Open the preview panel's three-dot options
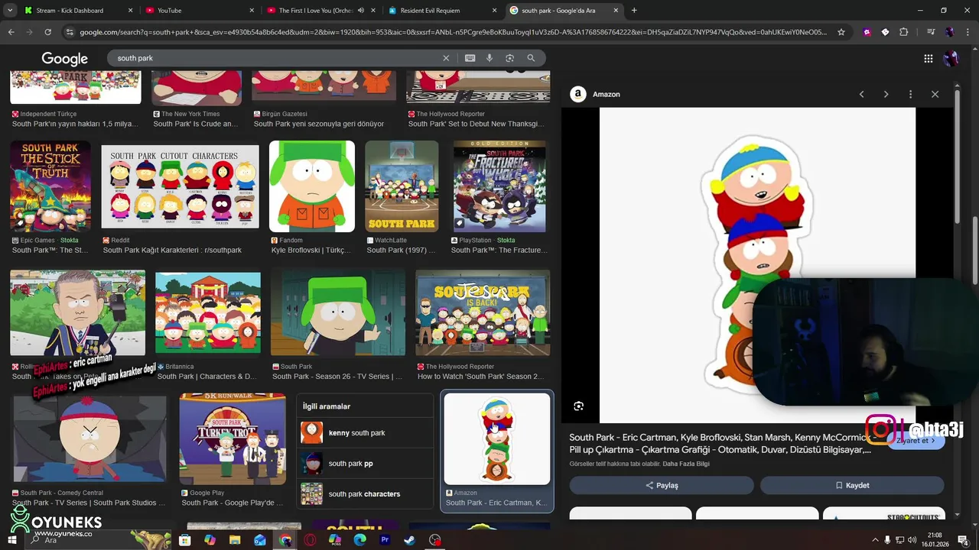The width and height of the screenshot is (979, 550). (910, 94)
